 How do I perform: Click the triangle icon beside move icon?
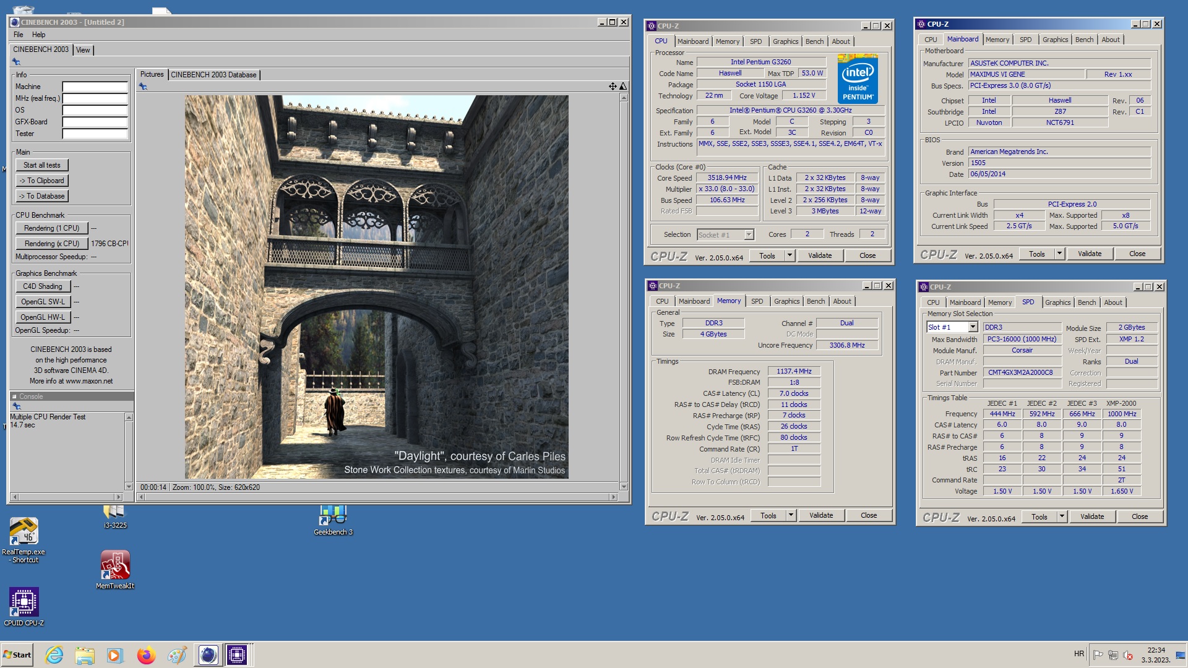[623, 87]
